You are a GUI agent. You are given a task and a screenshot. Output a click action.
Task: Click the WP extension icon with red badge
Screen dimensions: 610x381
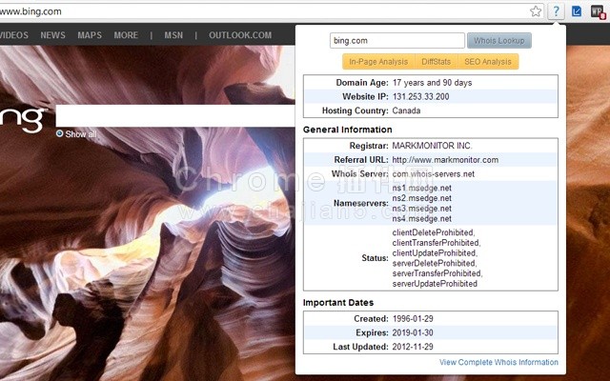(598, 11)
